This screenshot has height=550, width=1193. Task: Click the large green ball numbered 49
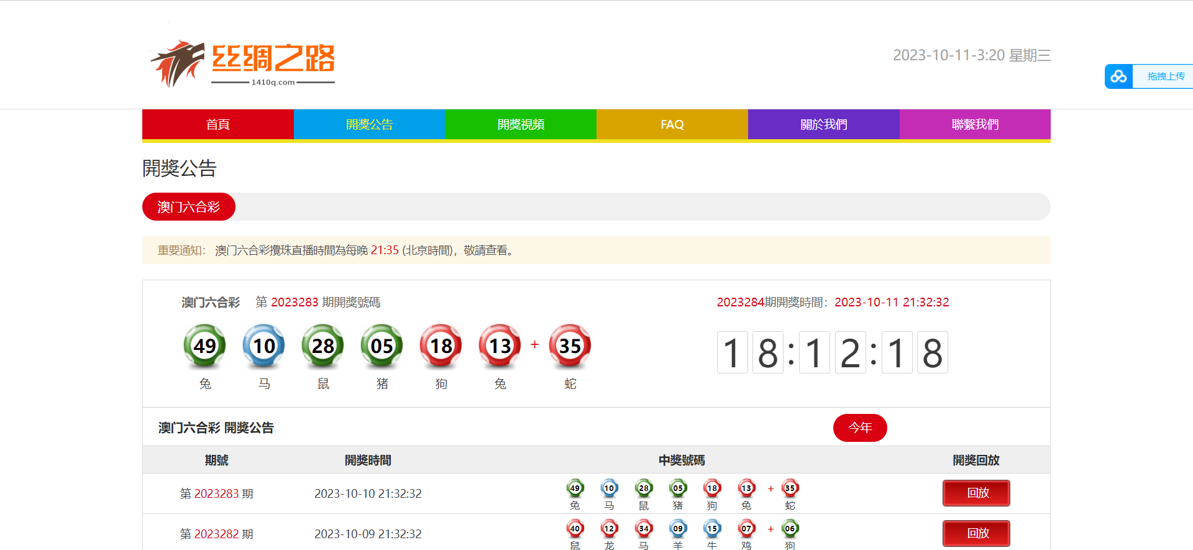(x=204, y=346)
